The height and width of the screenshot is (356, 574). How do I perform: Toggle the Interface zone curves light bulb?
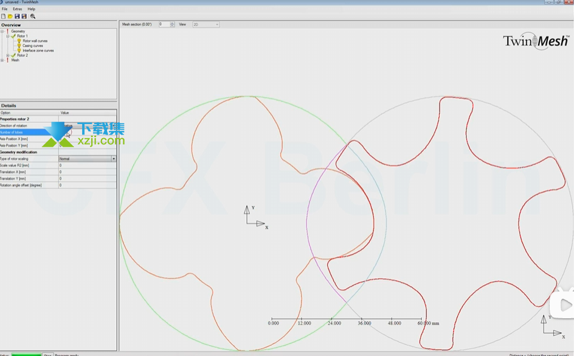click(19, 50)
